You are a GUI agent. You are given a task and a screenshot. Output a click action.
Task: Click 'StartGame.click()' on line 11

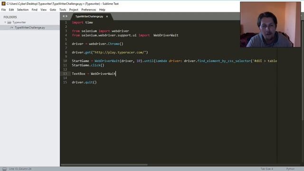88,65
